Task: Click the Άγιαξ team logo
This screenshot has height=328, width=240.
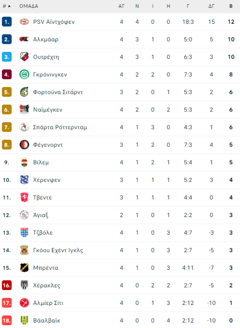Action: click(24, 215)
